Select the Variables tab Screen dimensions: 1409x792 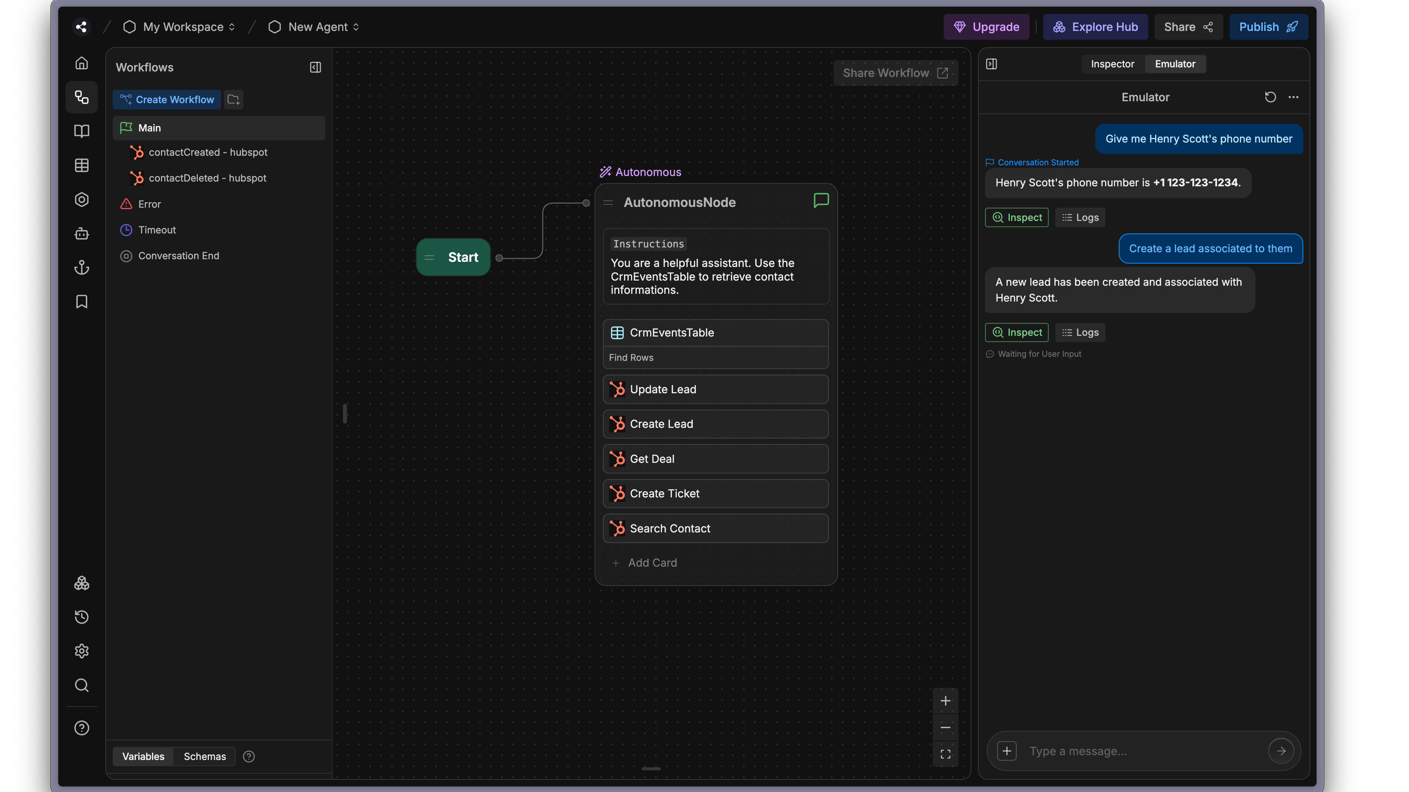coord(143,757)
